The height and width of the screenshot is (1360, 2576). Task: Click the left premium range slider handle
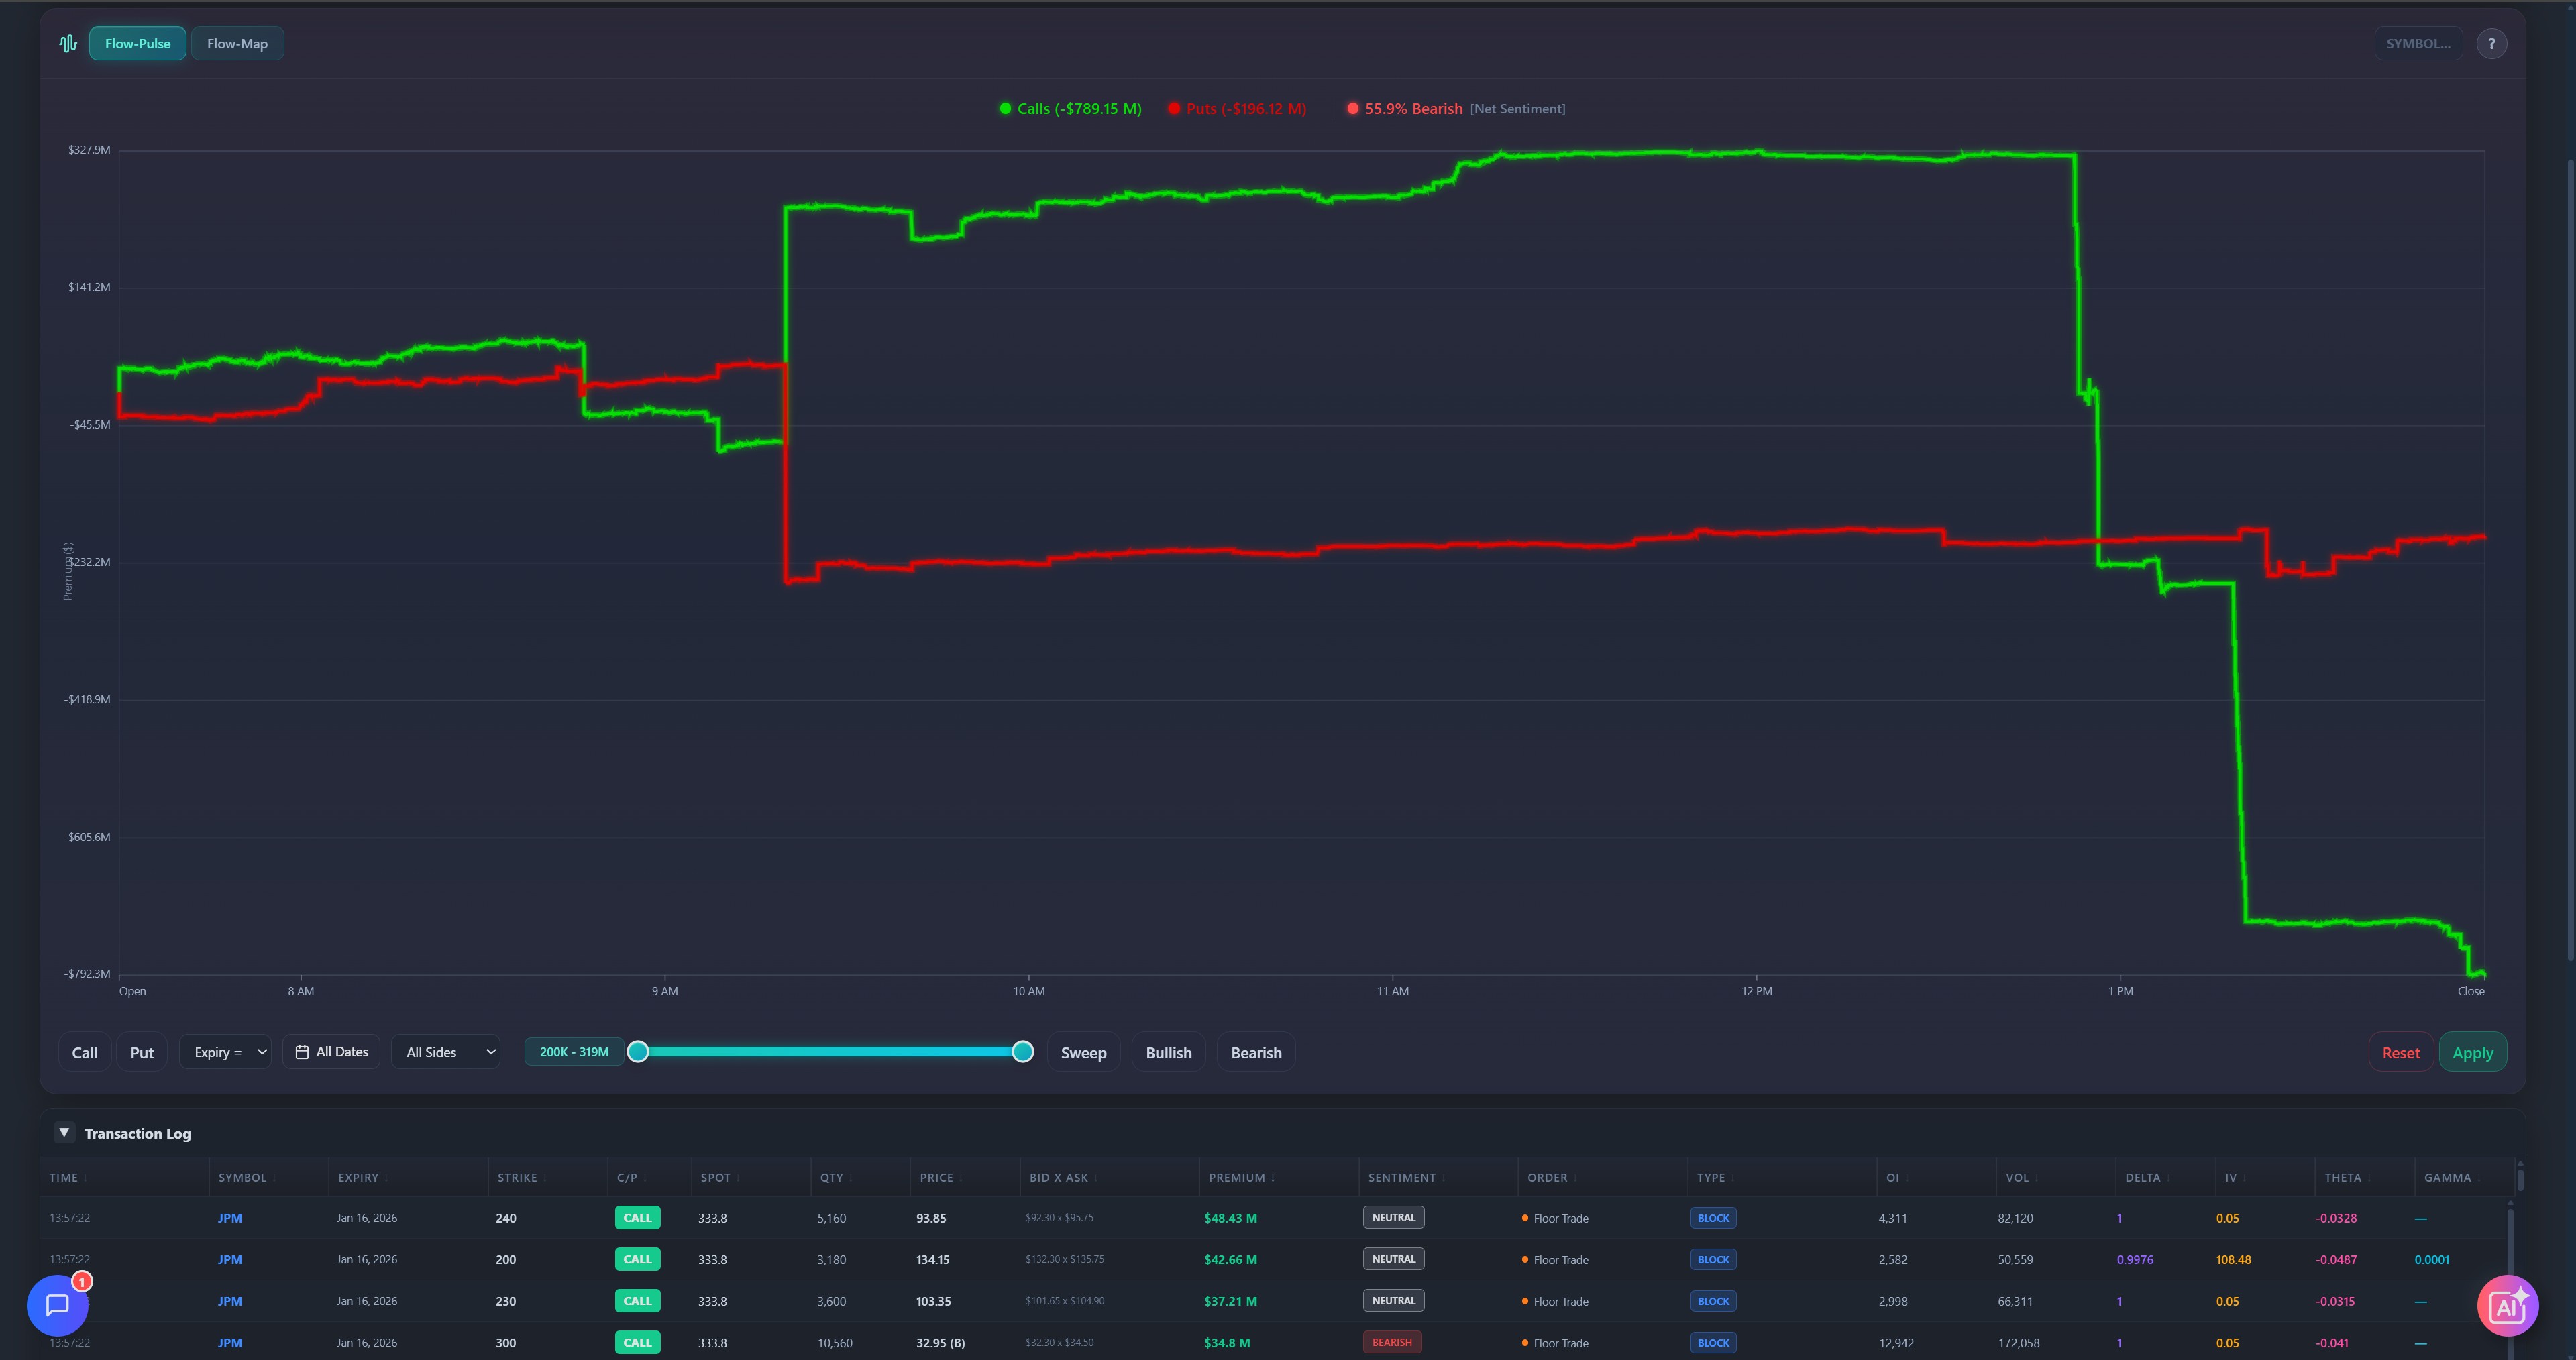[x=637, y=1051]
